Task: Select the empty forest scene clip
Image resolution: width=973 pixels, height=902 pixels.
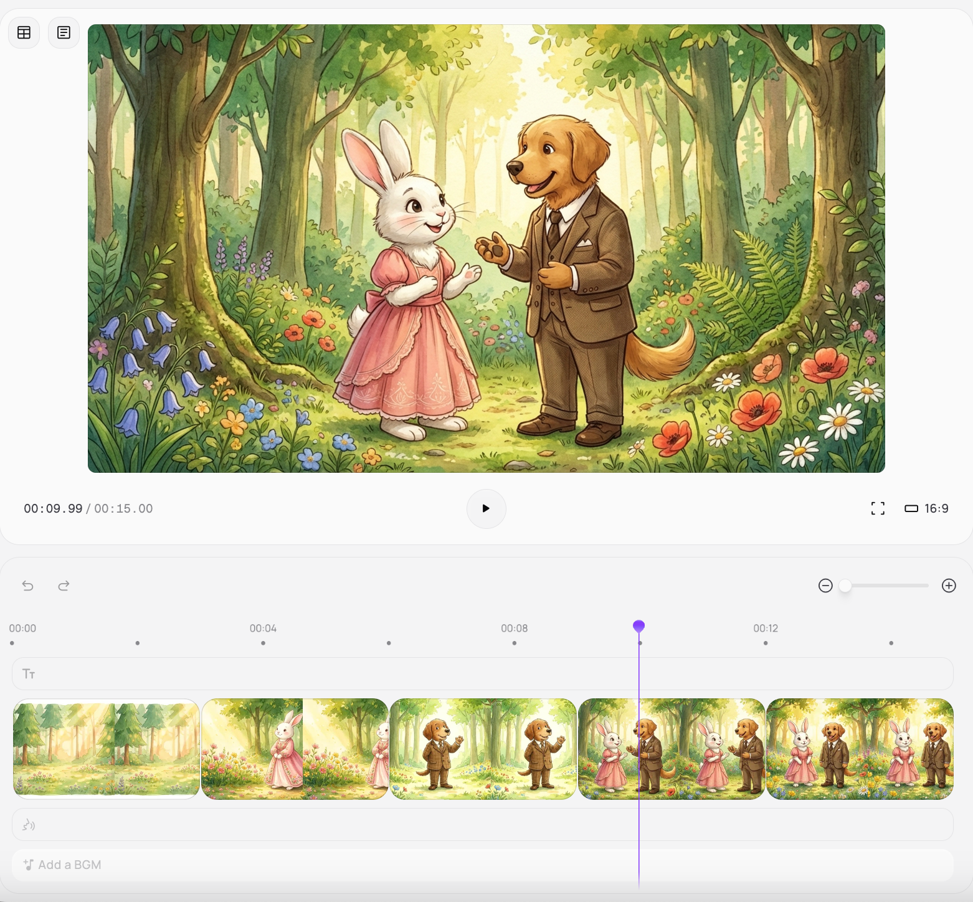Action: pos(107,749)
